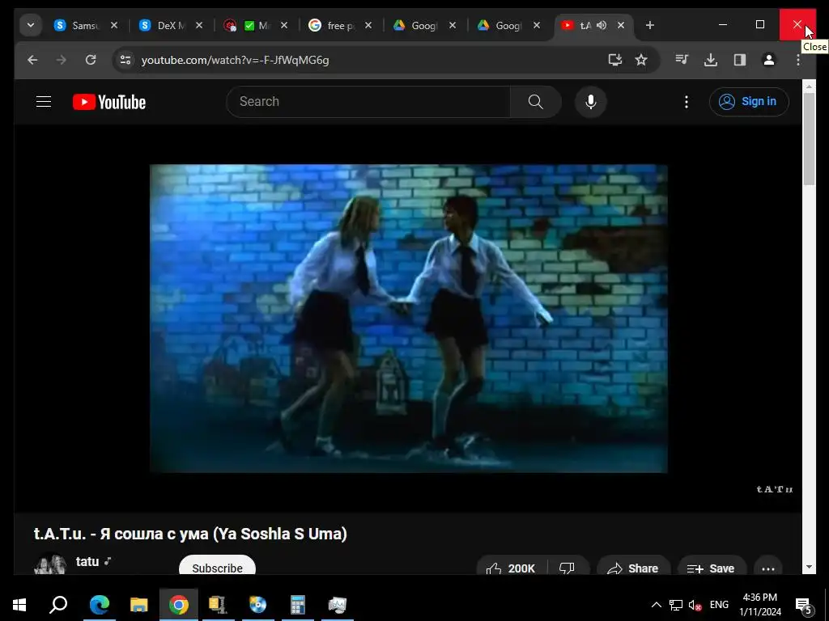Go back to the previous page

(32, 60)
